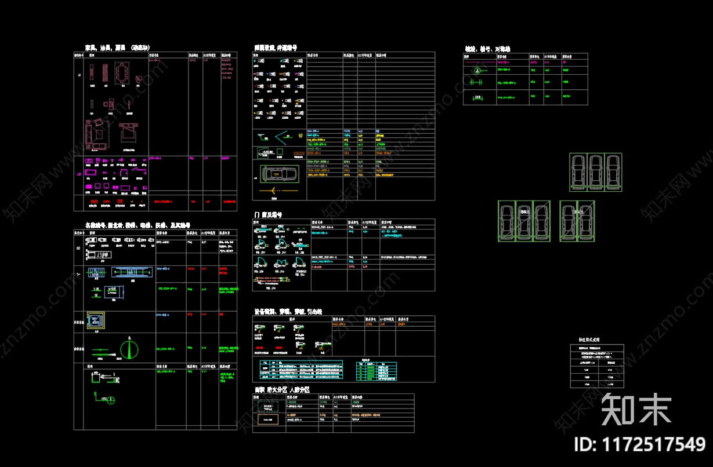The image size is (713, 467).
Task: Select the double bed furniture block
Action: tap(129, 131)
